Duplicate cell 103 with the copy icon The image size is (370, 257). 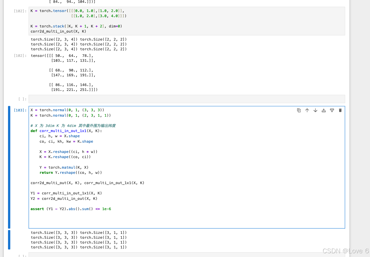coord(299,110)
